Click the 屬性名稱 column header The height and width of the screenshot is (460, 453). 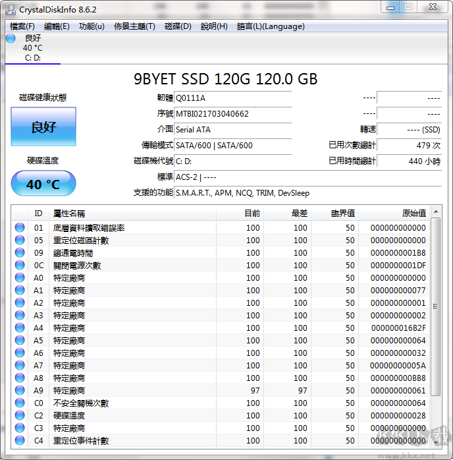69,214
